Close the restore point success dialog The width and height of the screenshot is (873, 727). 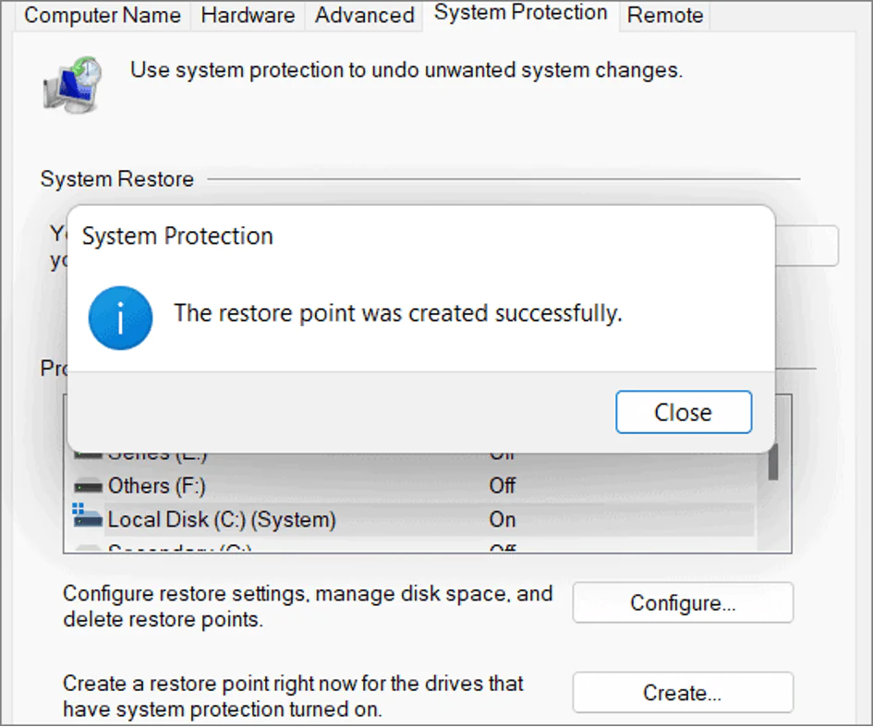[x=683, y=412]
